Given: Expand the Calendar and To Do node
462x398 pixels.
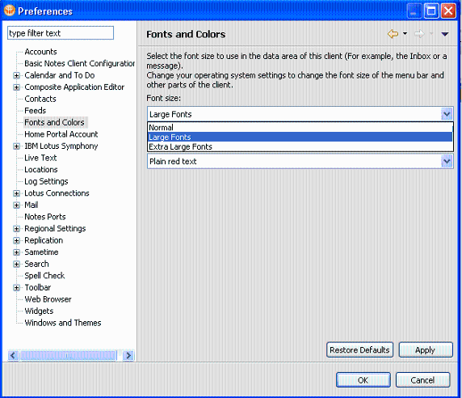Looking at the screenshot, I should (x=17, y=75).
